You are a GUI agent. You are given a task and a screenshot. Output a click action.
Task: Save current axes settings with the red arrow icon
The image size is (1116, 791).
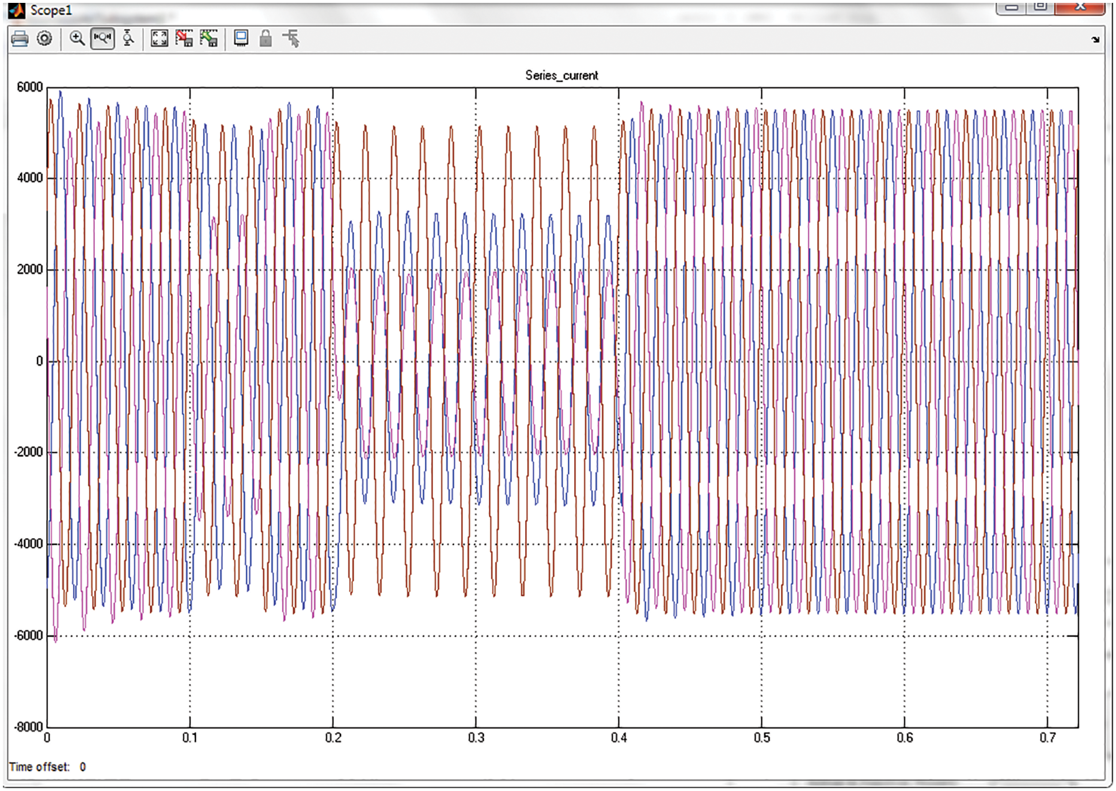click(x=184, y=39)
